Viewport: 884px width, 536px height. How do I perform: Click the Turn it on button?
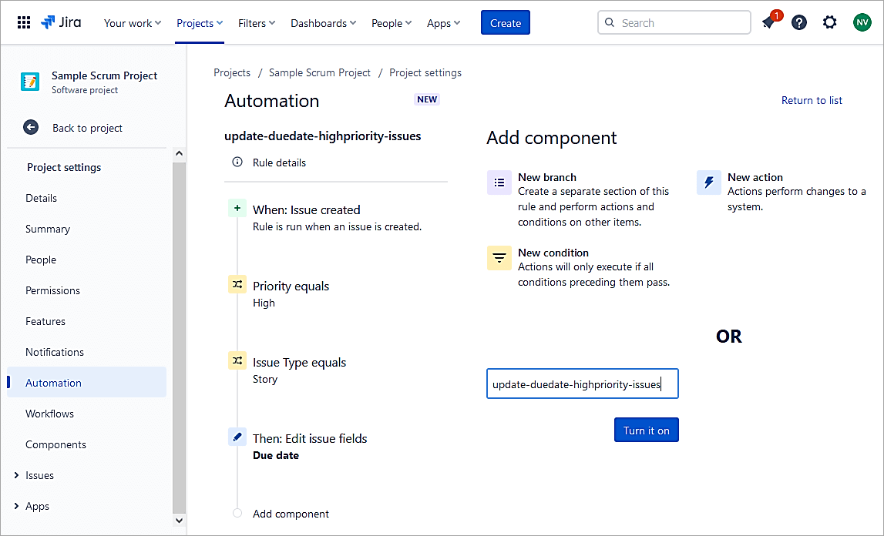[x=646, y=430]
